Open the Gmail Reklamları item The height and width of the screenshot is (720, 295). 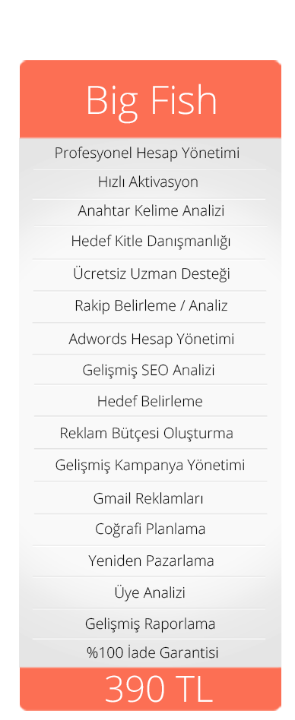(148, 499)
